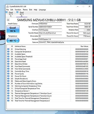Select the Unsafe Shutdowns attribute name

(21, 79)
